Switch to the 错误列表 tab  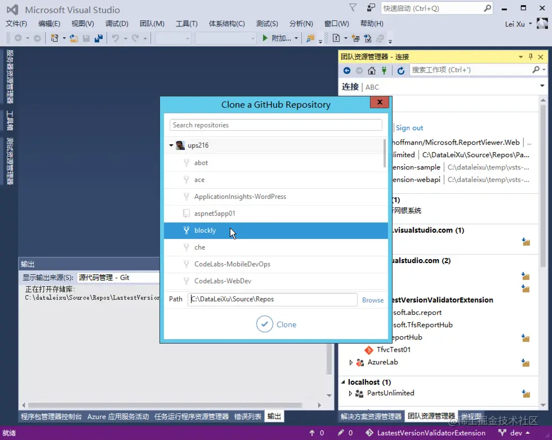247,417
